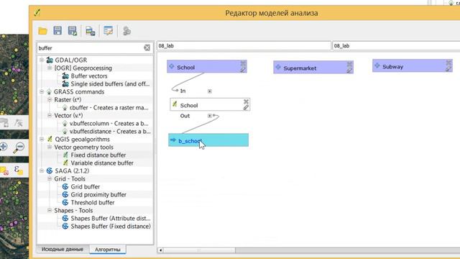Click the Export as image icon
The width and height of the screenshot is (460, 259).
click(x=90, y=31)
